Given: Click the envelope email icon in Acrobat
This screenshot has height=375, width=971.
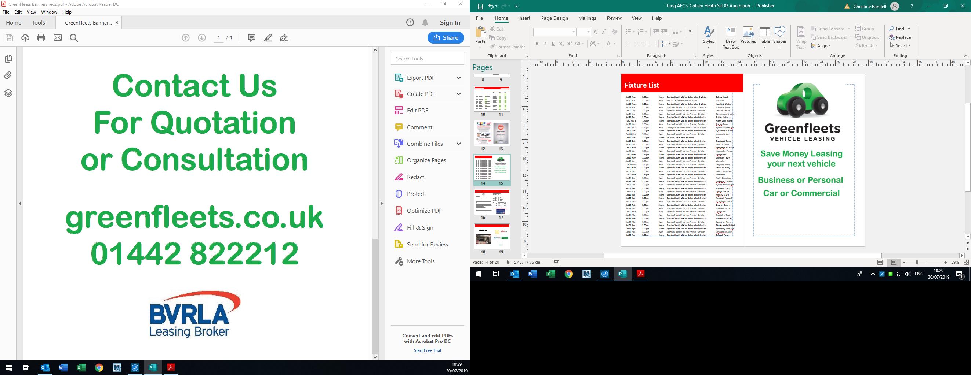Looking at the screenshot, I should [x=58, y=38].
